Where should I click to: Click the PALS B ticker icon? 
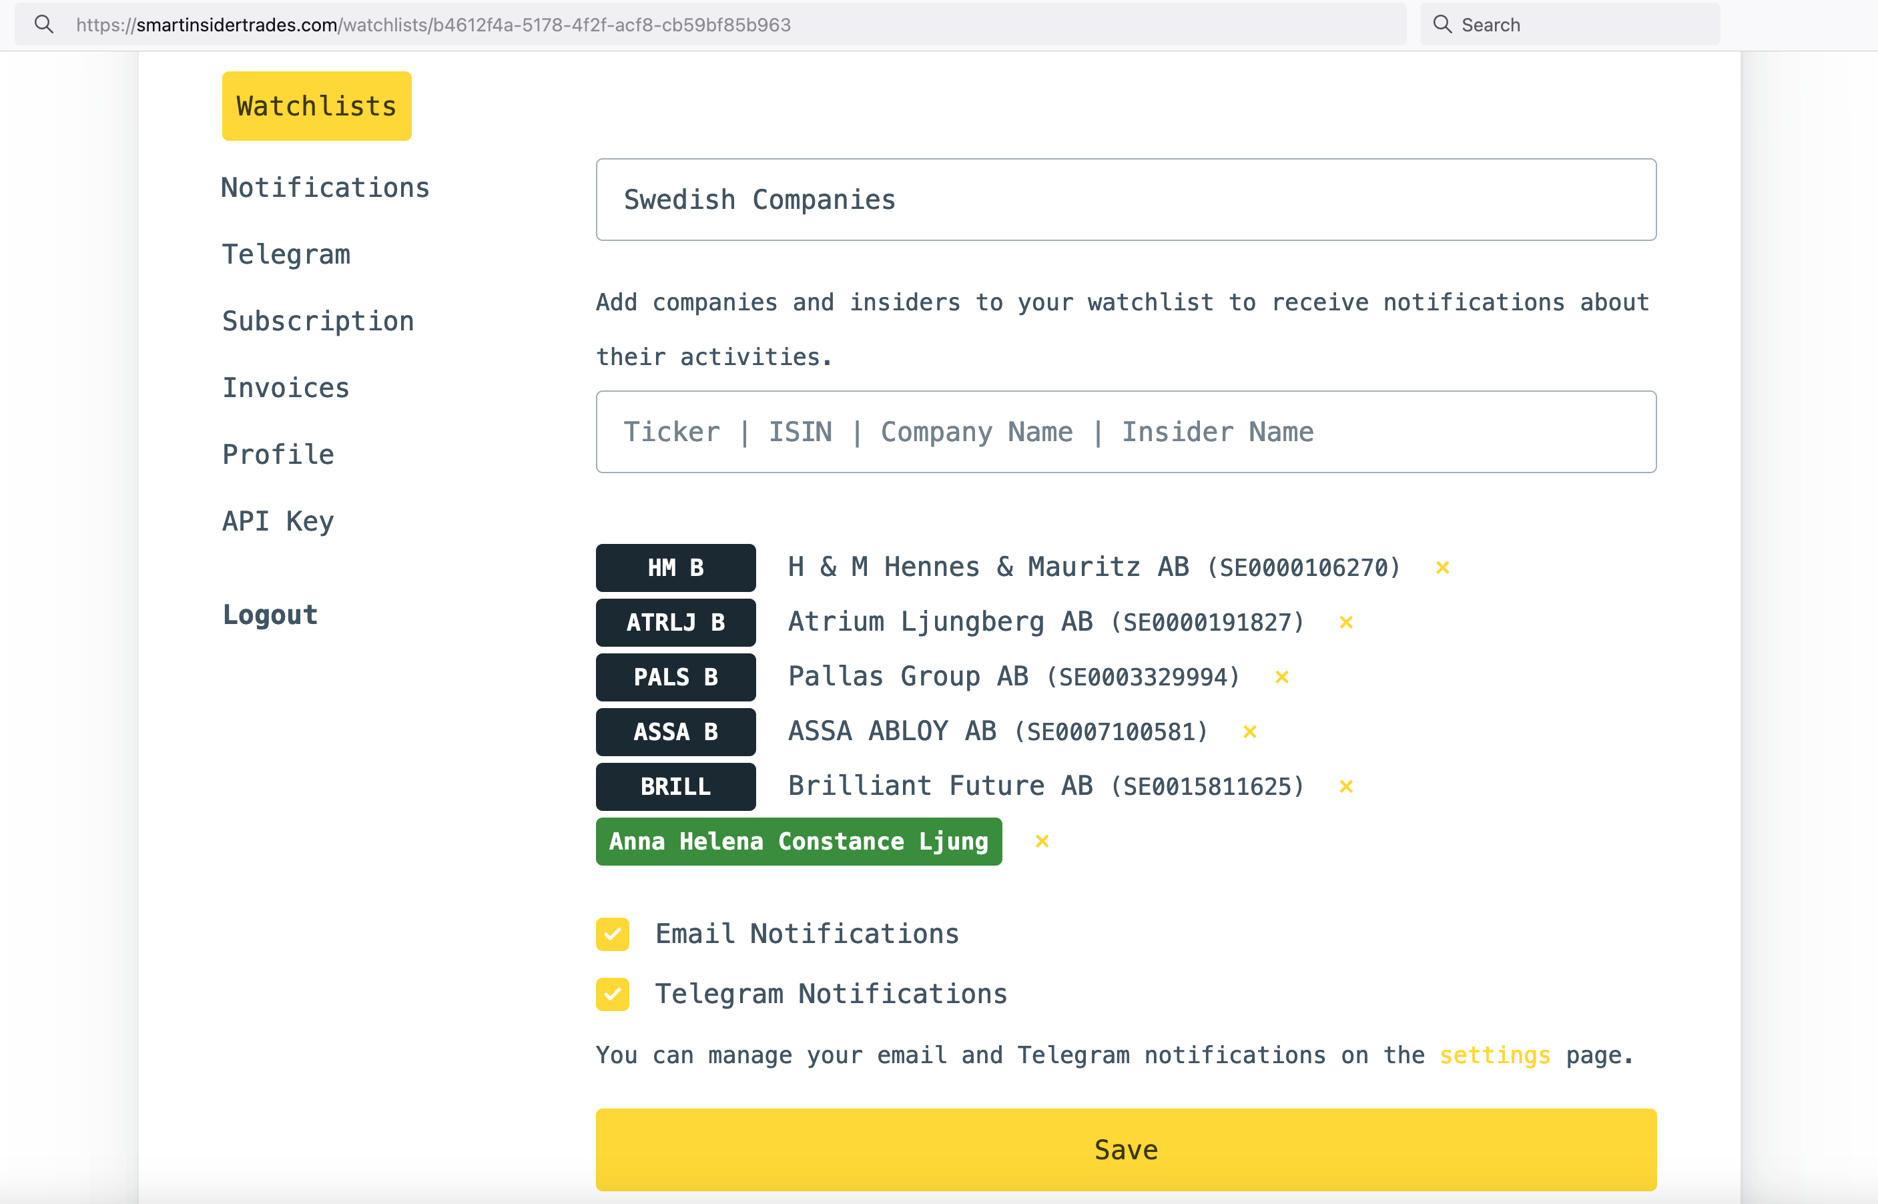675,676
